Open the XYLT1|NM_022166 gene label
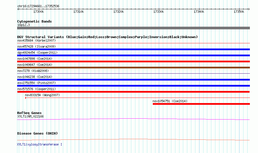This screenshot has width=258, height=153. click(30, 116)
